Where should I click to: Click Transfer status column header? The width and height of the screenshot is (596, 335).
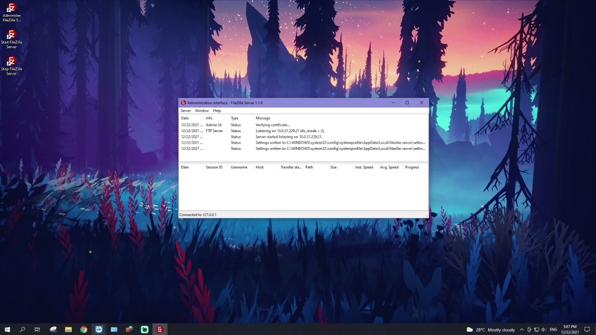click(291, 167)
